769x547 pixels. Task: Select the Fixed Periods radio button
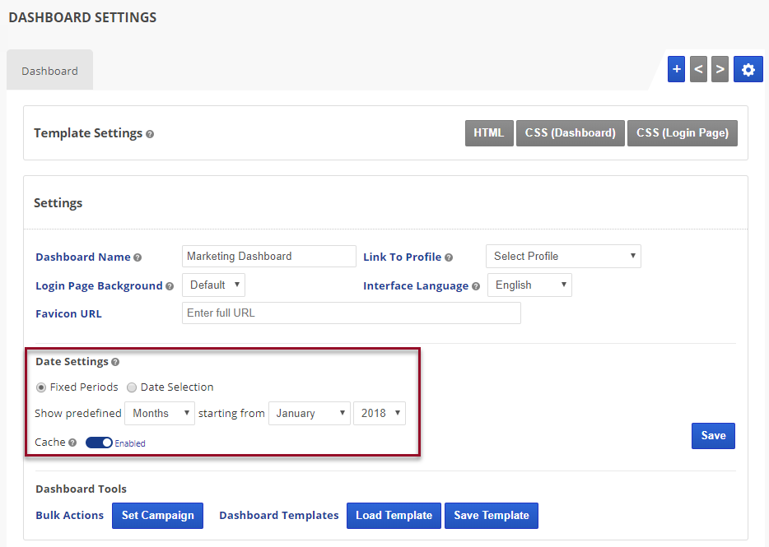point(41,387)
